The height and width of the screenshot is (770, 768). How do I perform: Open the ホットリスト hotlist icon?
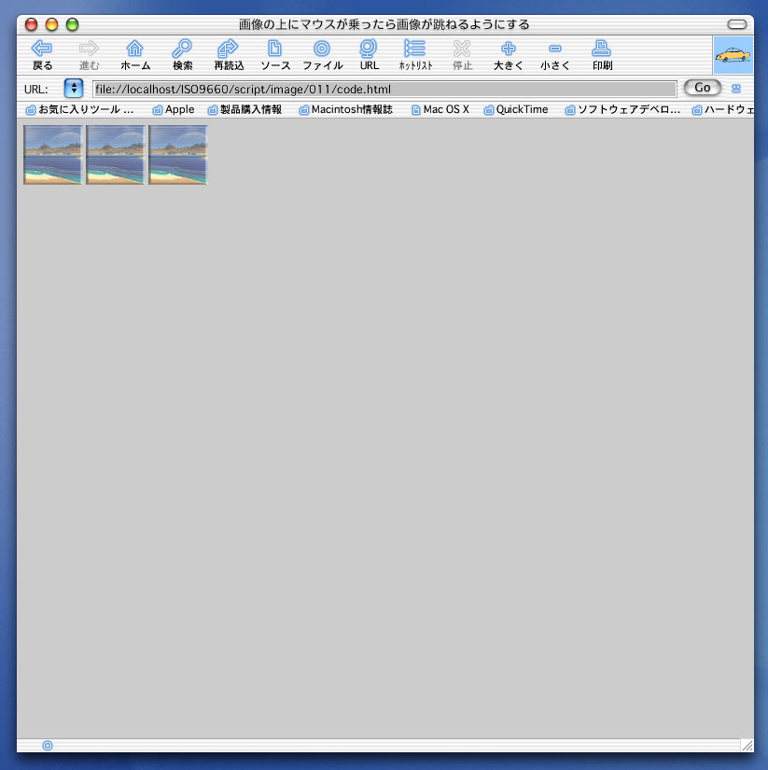tap(415, 54)
